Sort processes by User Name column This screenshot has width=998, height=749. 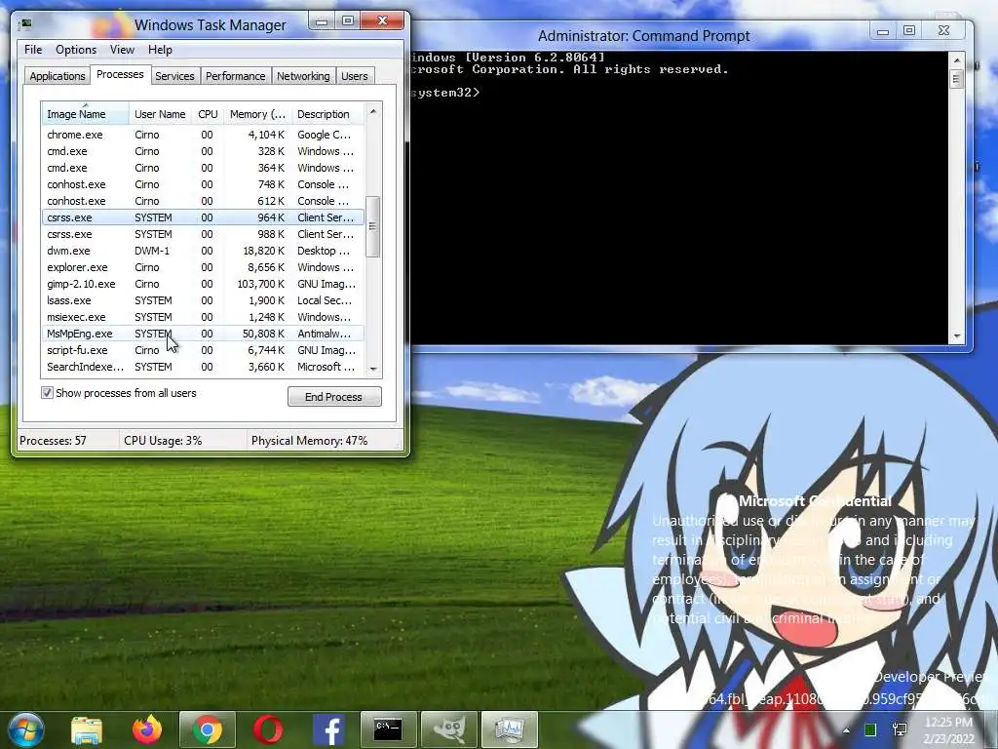[160, 114]
